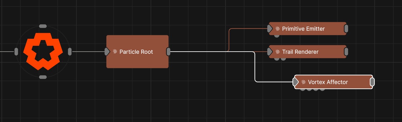Click root node right output connector

point(70,52)
